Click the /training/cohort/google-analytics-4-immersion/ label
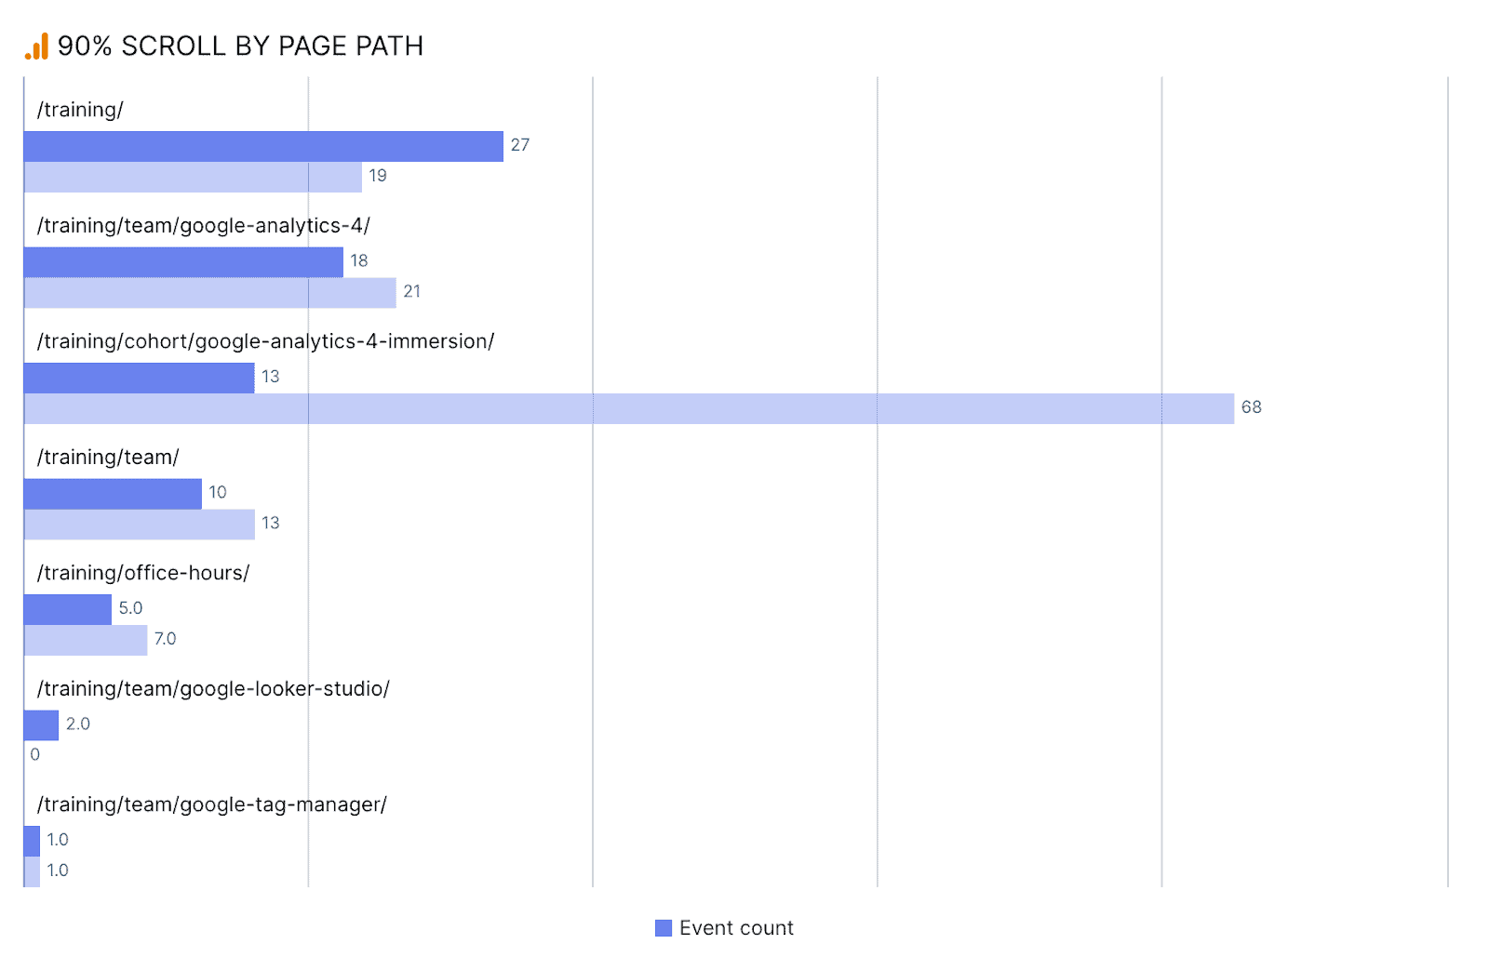The width and height of the screenshot is (1489, 957). (265, 341)
